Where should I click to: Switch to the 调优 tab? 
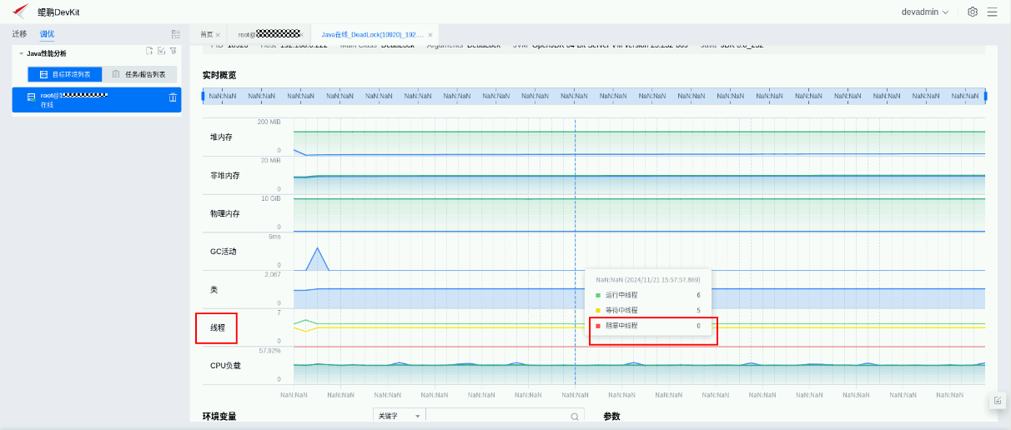[47, 34]
